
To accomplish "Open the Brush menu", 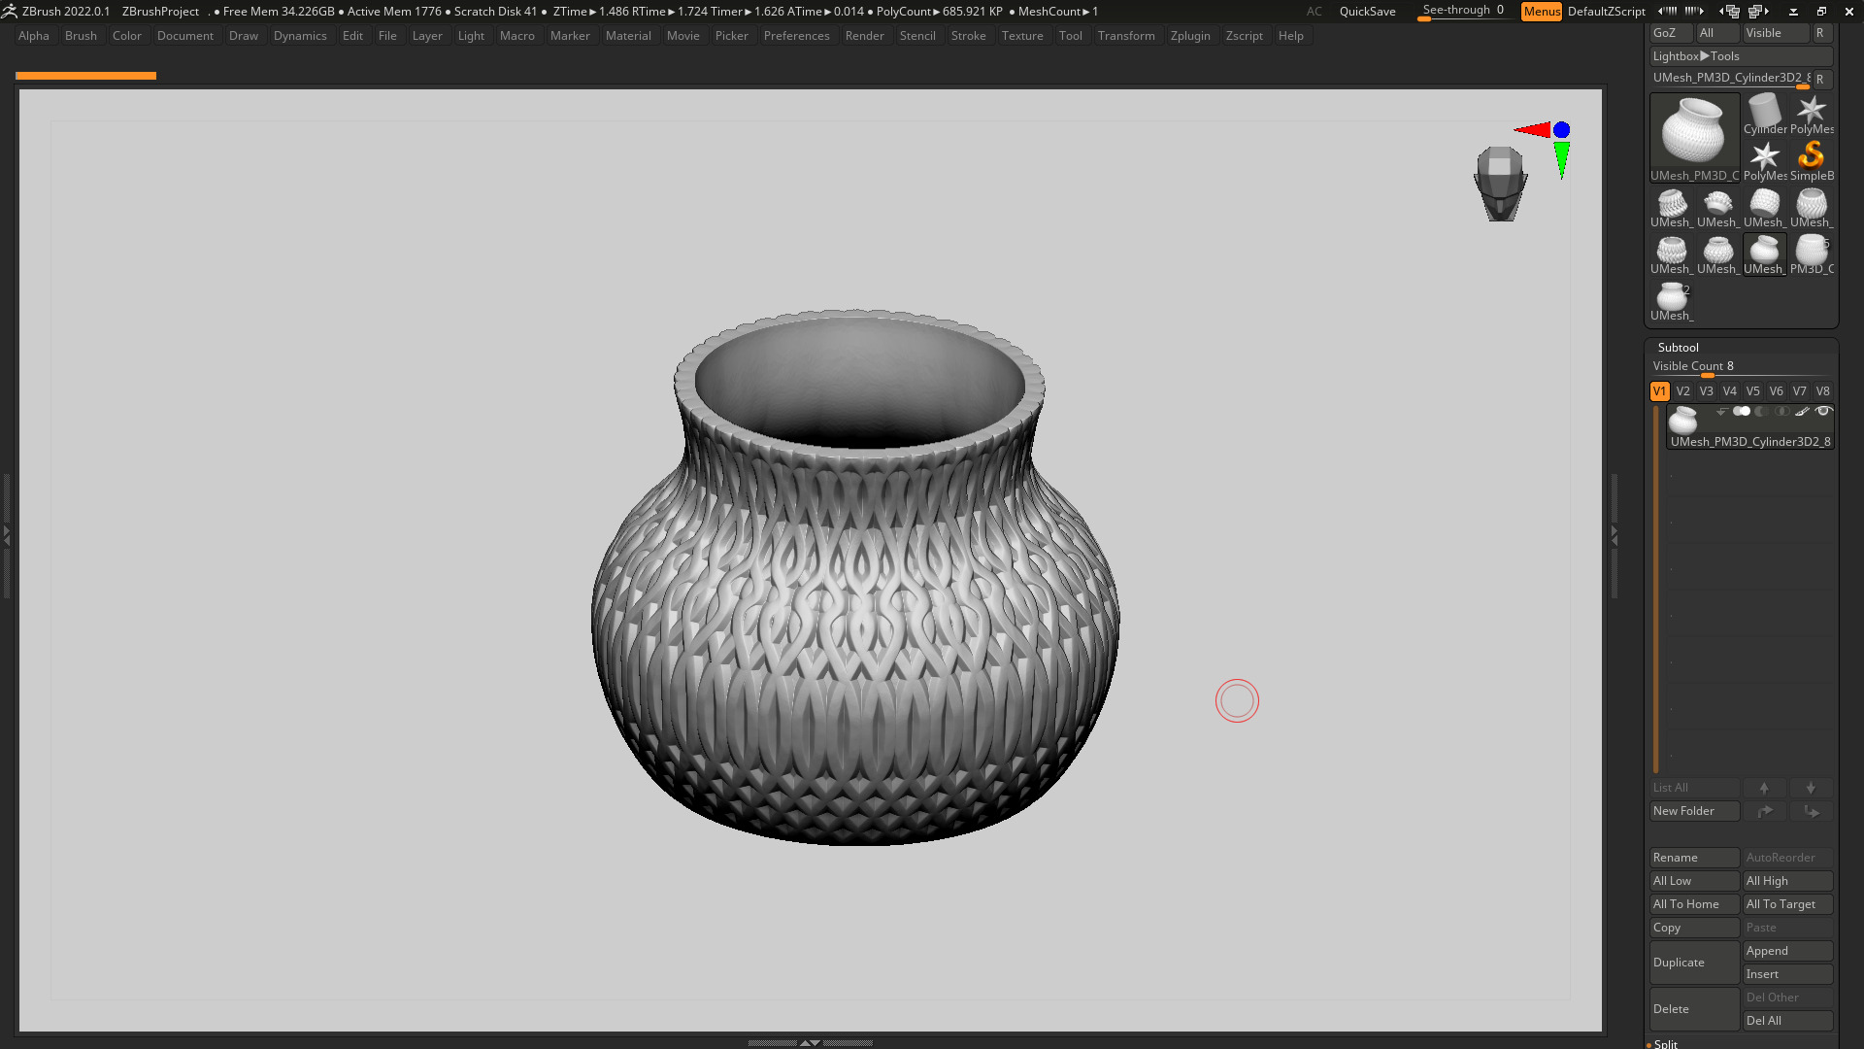I will coord(81,36).
